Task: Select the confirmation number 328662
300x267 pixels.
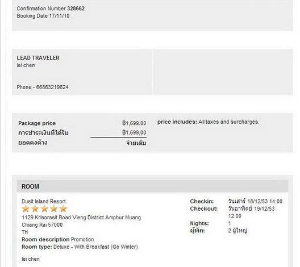Action: click(x=76, y=9)
